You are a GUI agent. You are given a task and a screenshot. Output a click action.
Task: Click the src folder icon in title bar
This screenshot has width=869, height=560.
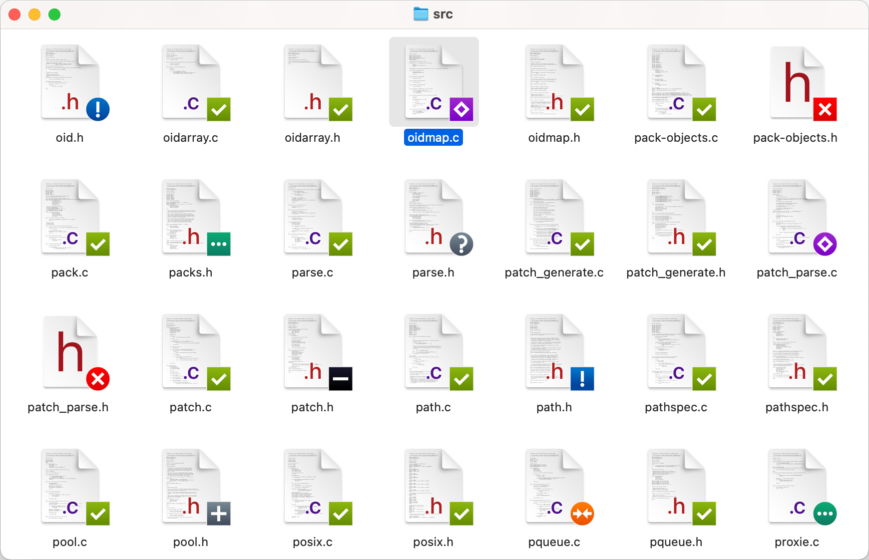pos(421,14)
